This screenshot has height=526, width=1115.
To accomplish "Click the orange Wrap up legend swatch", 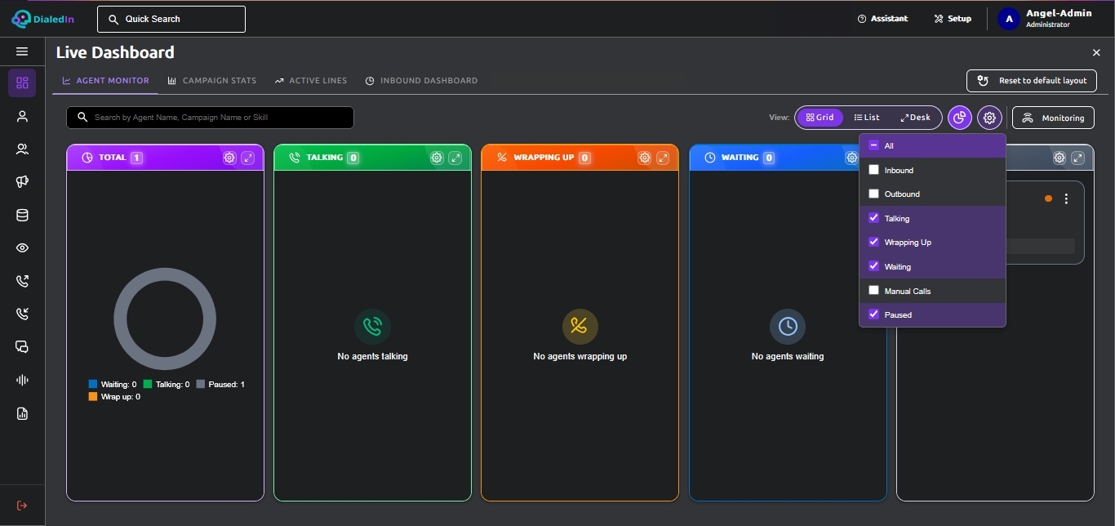I will click(x=93, y=396).
